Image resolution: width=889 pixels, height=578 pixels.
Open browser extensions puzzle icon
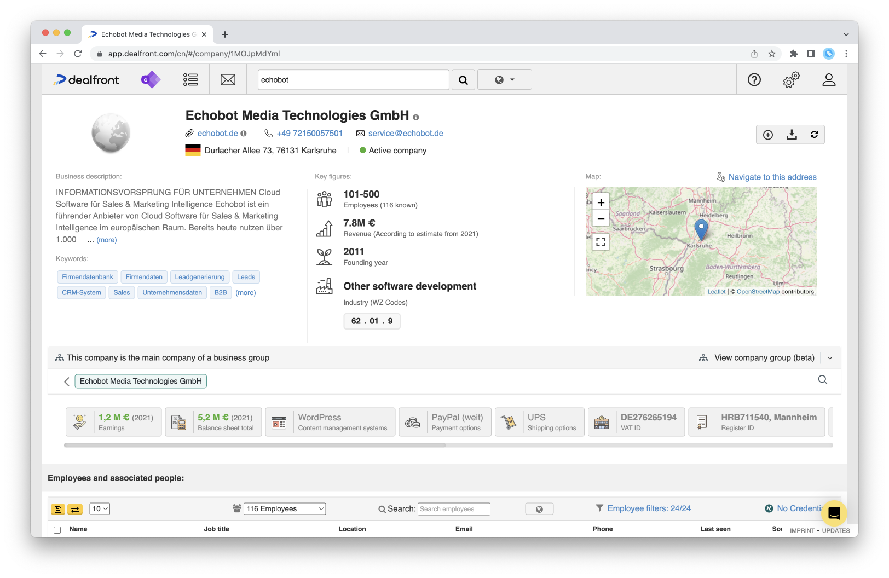point(794,54)
